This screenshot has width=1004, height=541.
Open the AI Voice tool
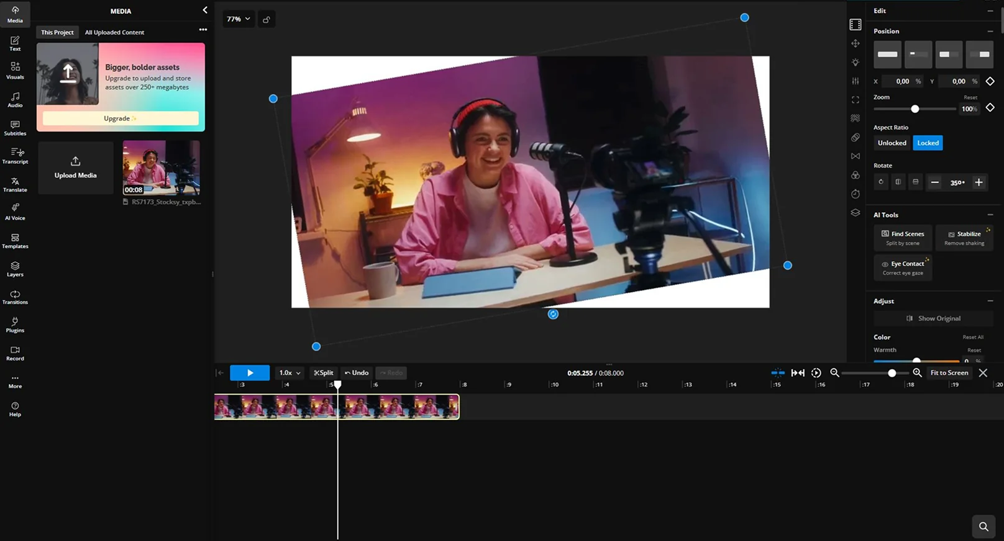(x=15, y=212)
